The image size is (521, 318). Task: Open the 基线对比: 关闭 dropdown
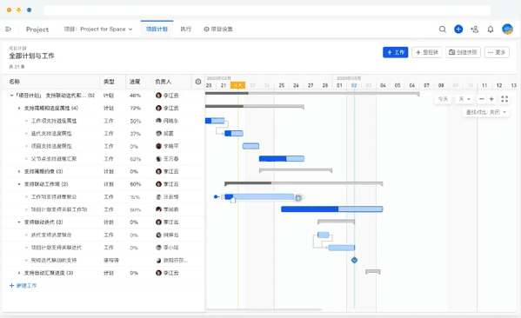click(x=486, y=112)
